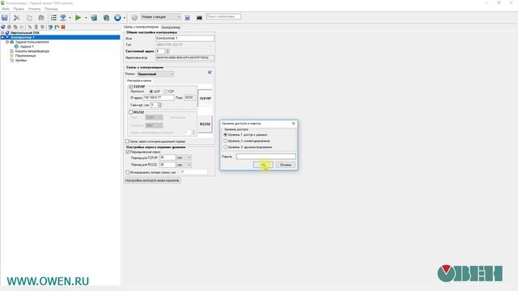Click the database icon after the Run button

94,18
